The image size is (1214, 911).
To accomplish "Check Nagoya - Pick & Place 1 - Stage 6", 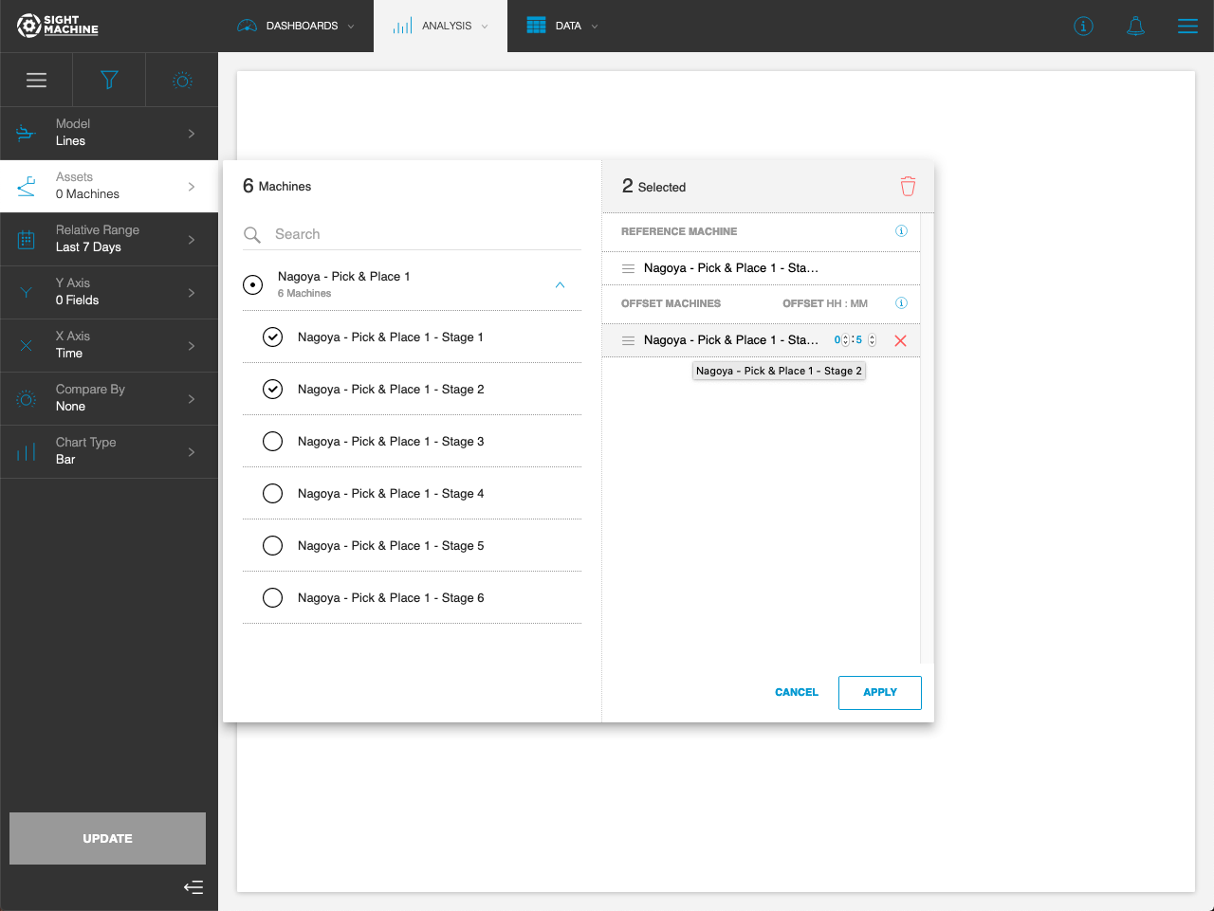I will pyautogui.click(x=273, y=597).
